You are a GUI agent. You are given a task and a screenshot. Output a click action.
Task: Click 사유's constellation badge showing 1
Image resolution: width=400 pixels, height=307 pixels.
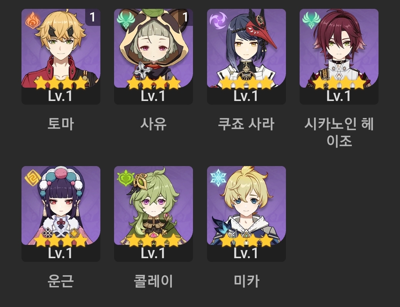[x=186, y=17]
